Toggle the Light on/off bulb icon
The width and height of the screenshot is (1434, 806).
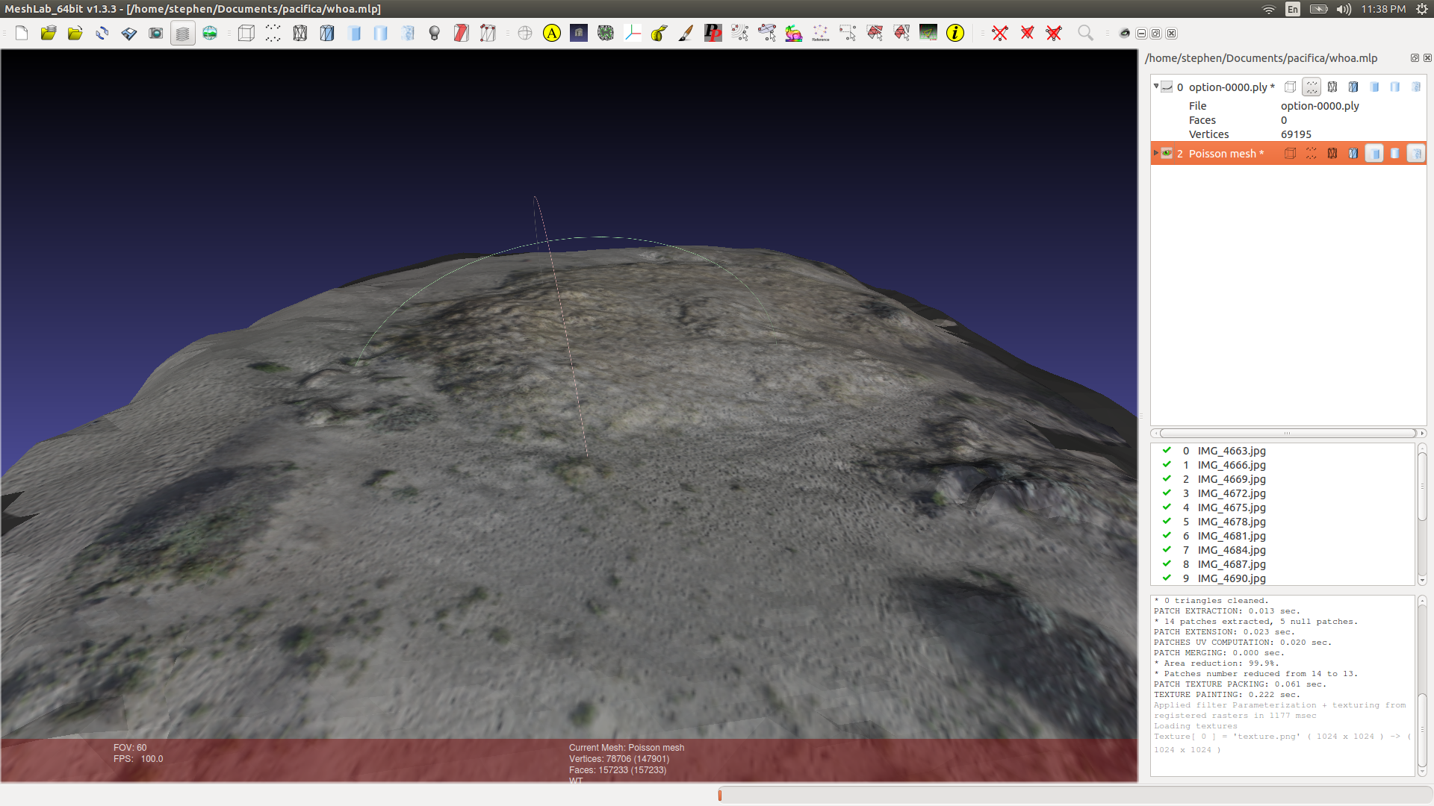click(434, 34)
